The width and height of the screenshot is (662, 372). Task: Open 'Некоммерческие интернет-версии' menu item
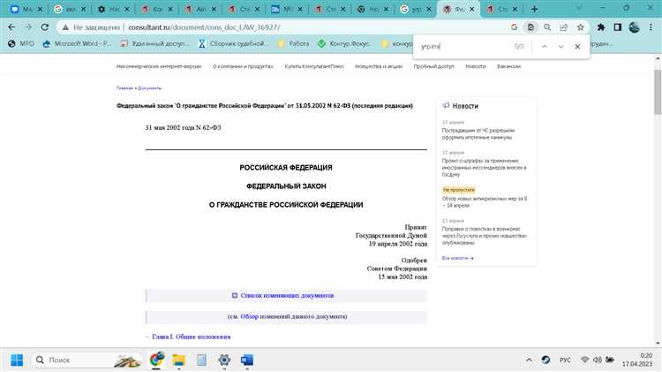[159, 66]
